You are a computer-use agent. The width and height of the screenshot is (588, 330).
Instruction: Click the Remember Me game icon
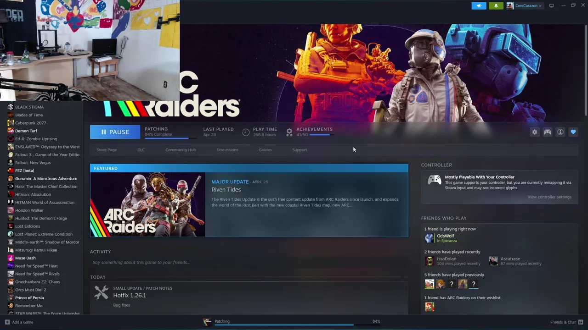(x=11, y=306)
